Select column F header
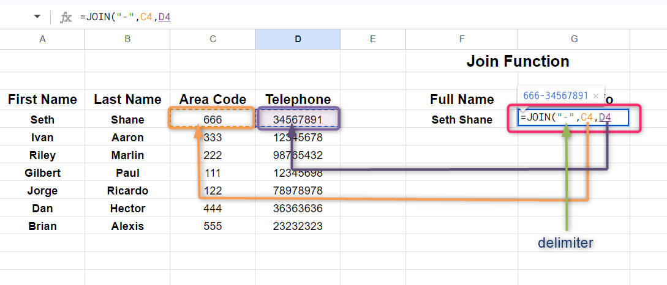Viewport: 667px width, 285px height. 461,39
